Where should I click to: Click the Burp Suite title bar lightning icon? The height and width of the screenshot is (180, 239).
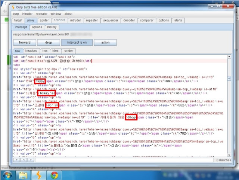point(13,7)
